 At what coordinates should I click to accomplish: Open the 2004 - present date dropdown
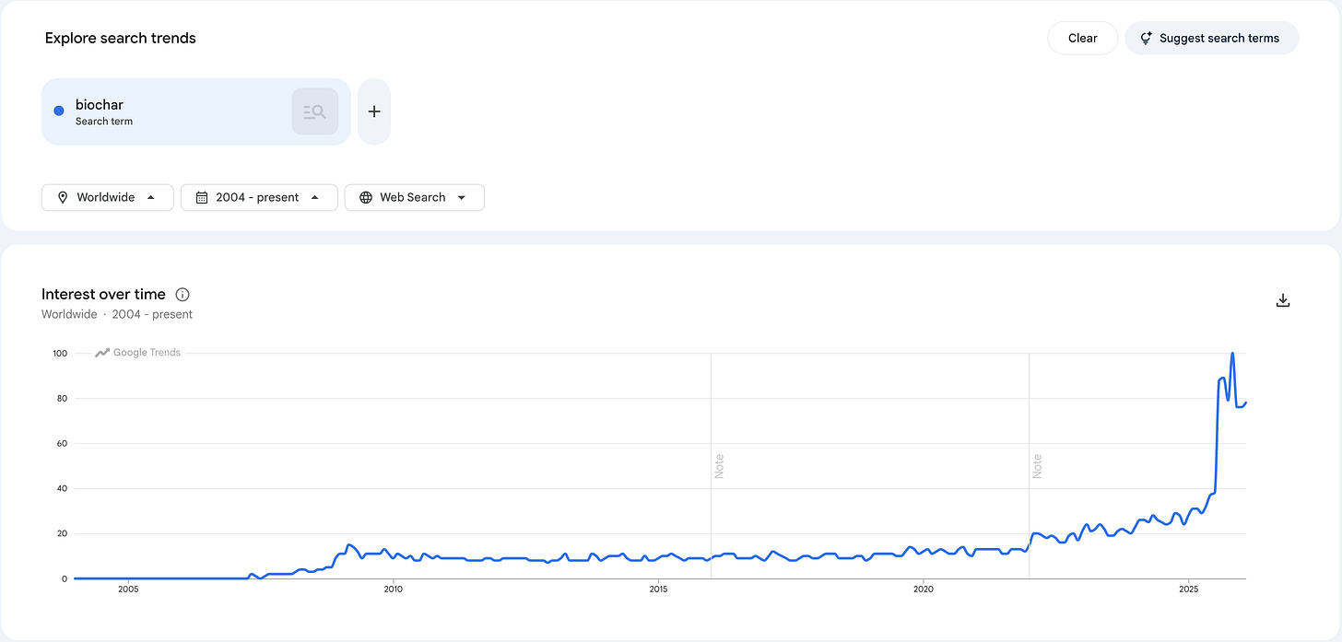pyautogui.click(x=257, y=197)
